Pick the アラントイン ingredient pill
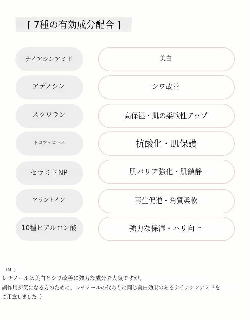This screenshot has height=320, width=250. pos(49,201)
